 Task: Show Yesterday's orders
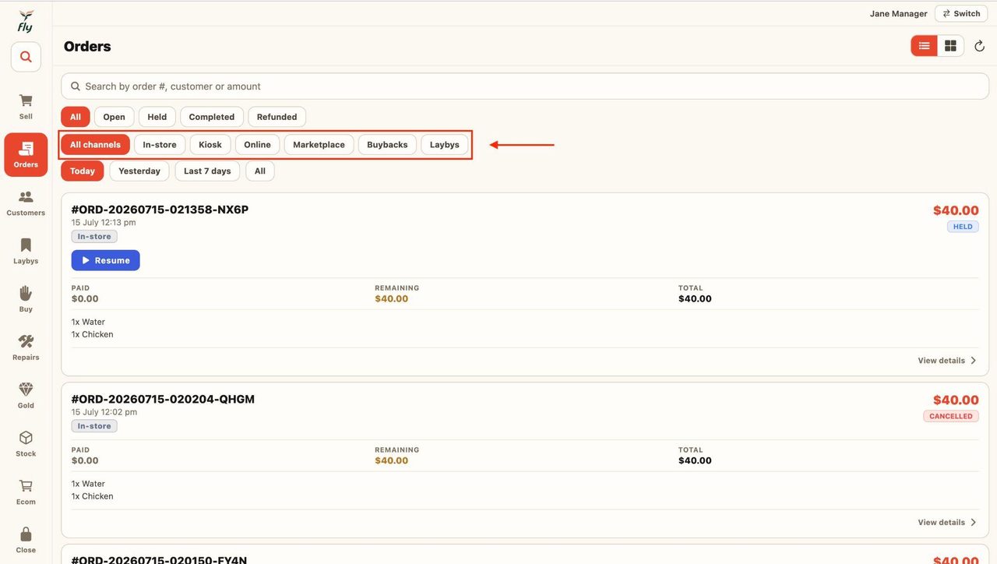(x=139, y=171)
